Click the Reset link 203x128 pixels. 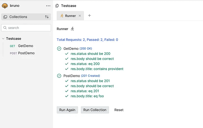click(x=119, y=110)
